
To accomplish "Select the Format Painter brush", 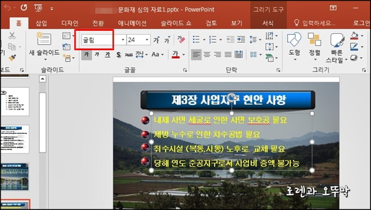I will tap(12, 58).
